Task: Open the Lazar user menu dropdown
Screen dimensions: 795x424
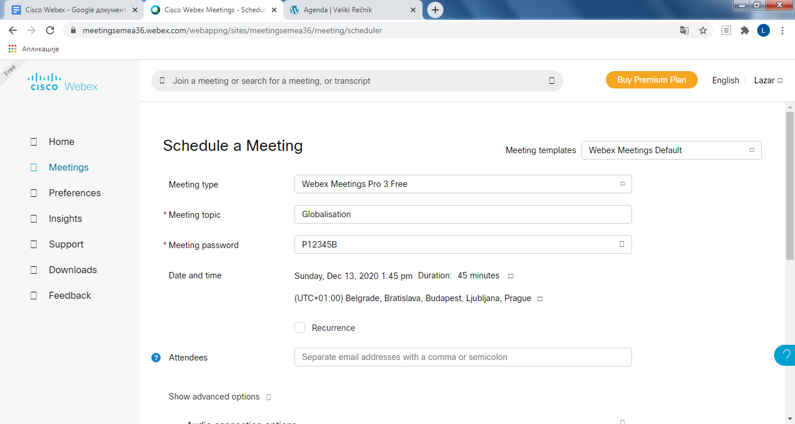Action: [769, 80]
